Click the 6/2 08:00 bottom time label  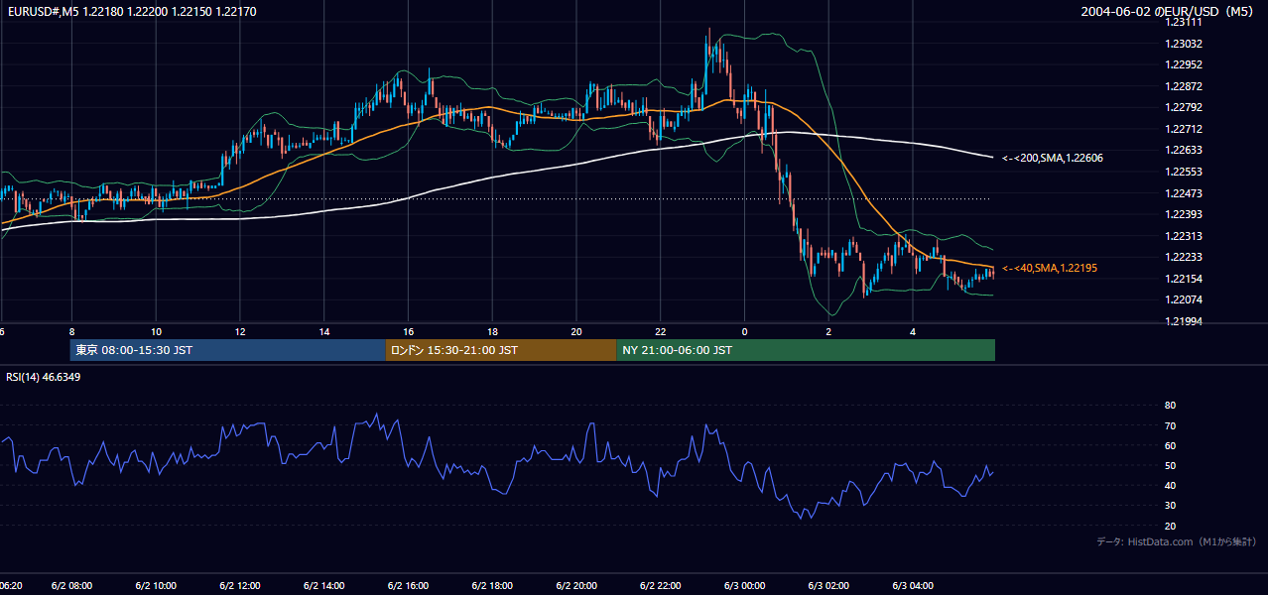(71, 586)
